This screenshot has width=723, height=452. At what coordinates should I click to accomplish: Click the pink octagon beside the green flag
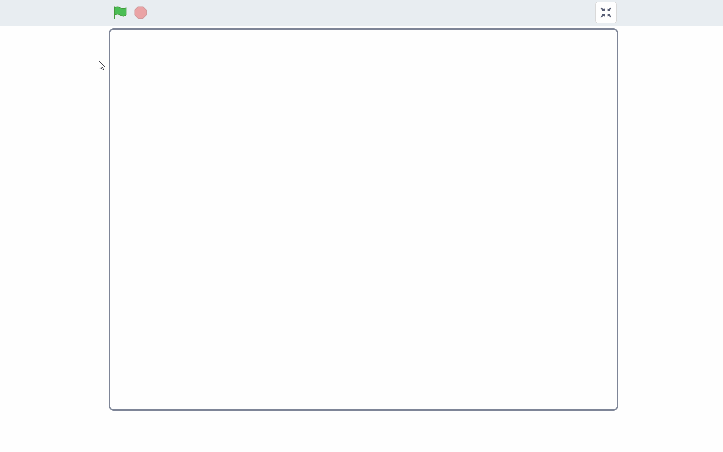pos(141,13)
